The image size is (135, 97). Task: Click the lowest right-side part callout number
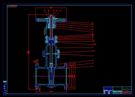click(x=93, y=66)
